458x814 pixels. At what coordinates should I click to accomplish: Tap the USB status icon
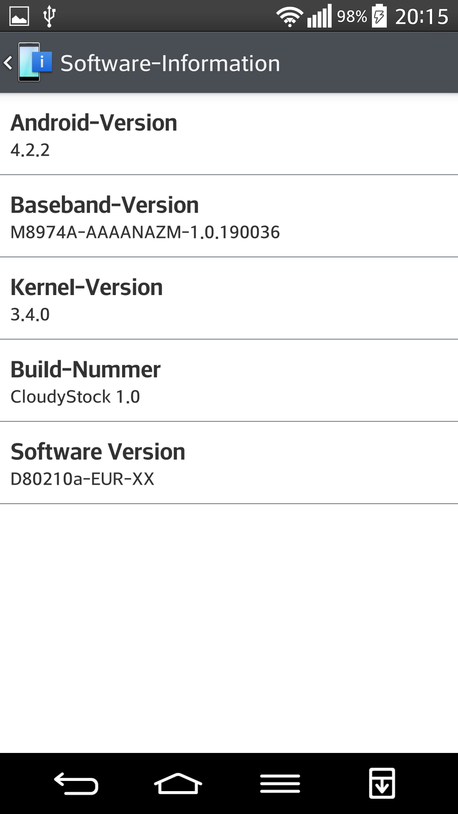pos(49,16)
